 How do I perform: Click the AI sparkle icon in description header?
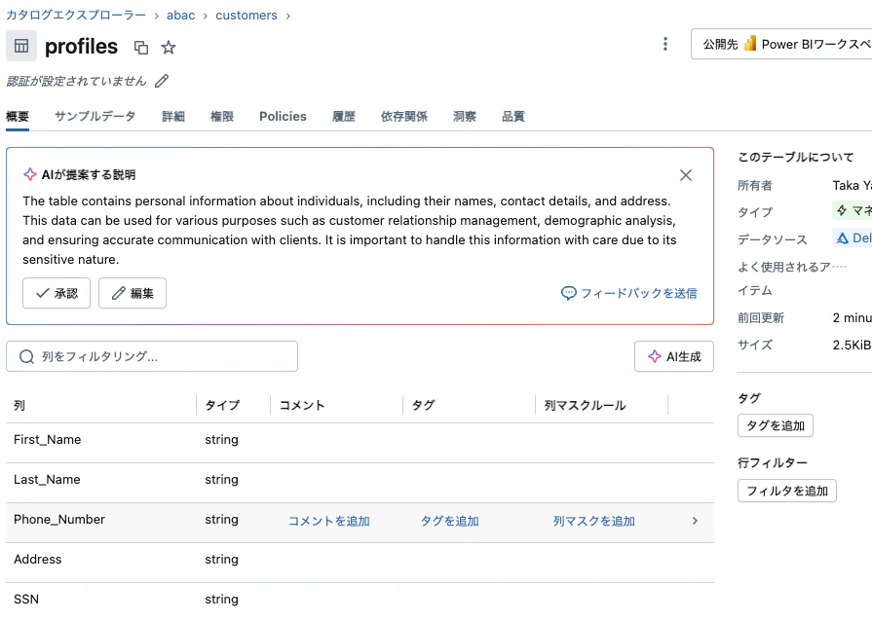coord(30,174)
